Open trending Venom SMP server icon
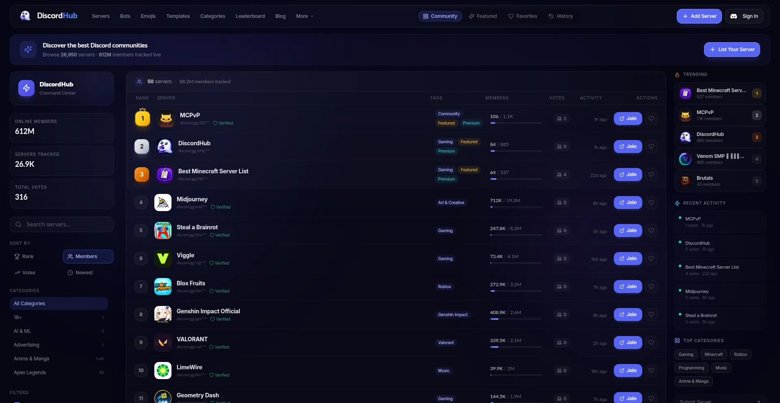The image size is (780, 403). [x=685, y=159]
